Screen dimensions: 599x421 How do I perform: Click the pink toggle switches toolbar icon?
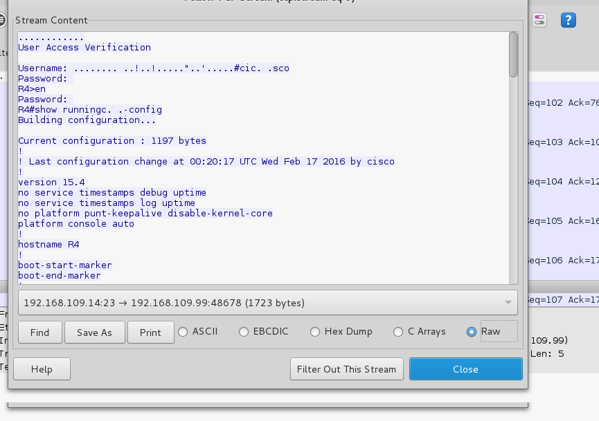tap(539, 20)
